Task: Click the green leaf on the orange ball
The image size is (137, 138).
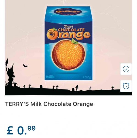Action: [x=75, y=41]
